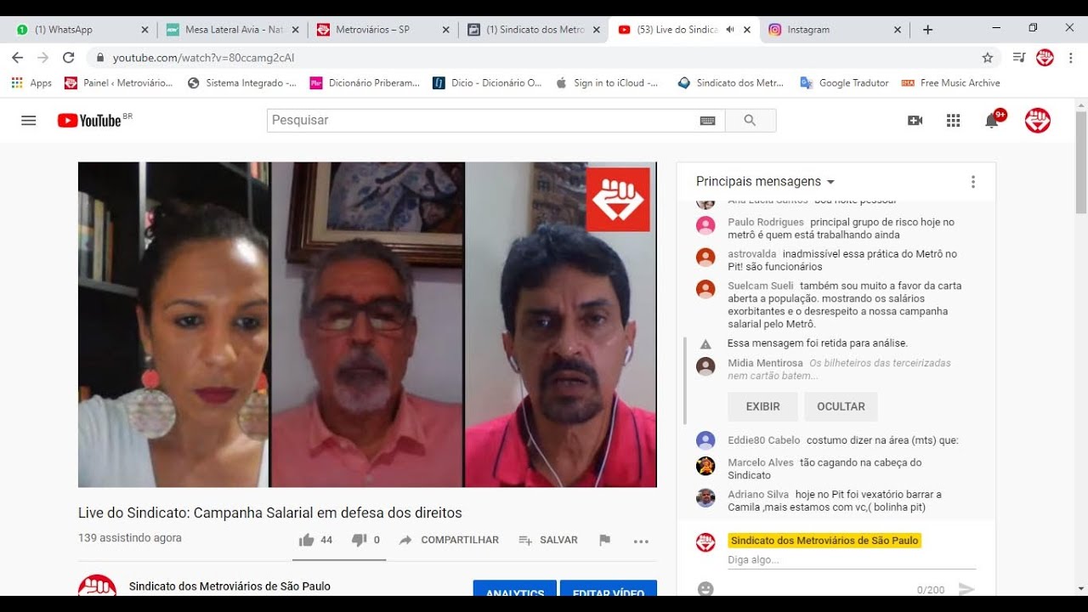1088x612 pixels.
Task: Click OCULTAR to hide the held message
Action: [x=841, y=406]
